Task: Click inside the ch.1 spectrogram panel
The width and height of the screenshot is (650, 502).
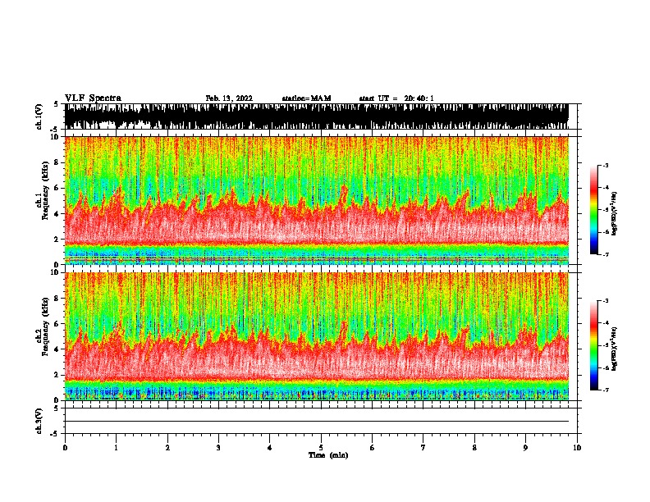Action: (x=316, y=200)
